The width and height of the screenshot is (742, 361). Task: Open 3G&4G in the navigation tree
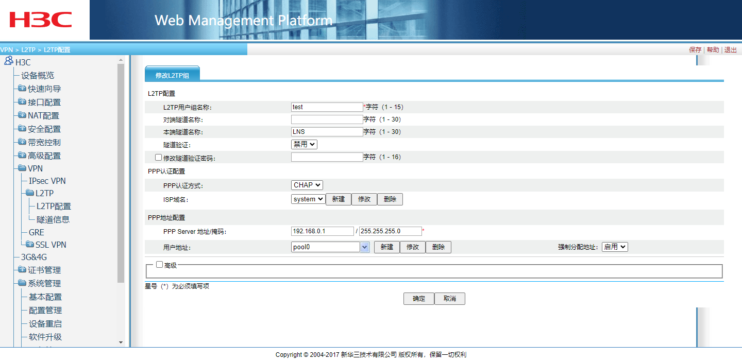coord(34,257)
